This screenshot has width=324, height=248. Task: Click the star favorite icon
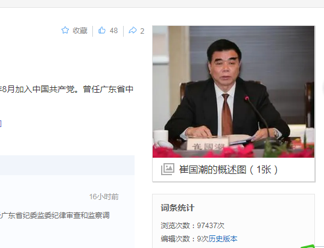65,30
